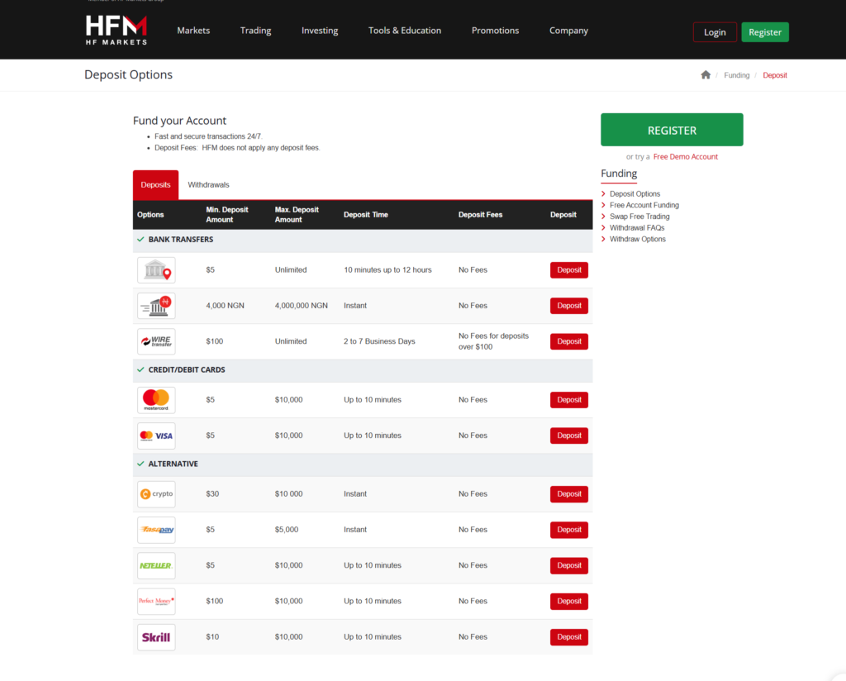The height and width of the screenshot is (681, 846).
Task: Open Swap Free Trading sidebar link
Action: point(639,217)
